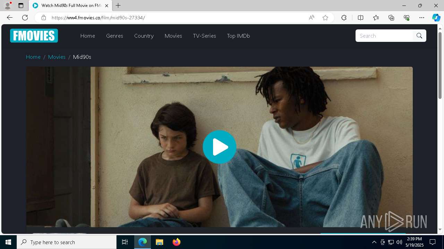Open the Windows Start menu
This screenshot has width=444, height=249.
8,242
